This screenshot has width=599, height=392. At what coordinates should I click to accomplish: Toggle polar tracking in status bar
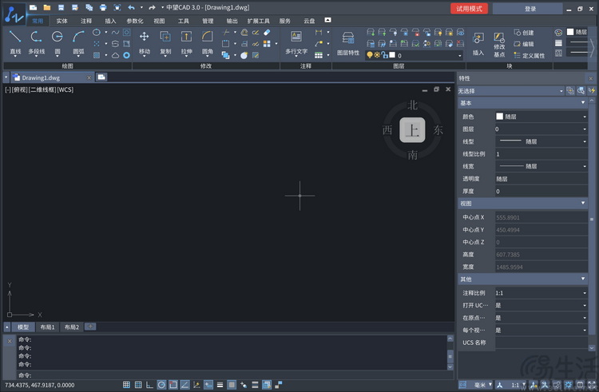pyautogui.click(x=161, y=385)
